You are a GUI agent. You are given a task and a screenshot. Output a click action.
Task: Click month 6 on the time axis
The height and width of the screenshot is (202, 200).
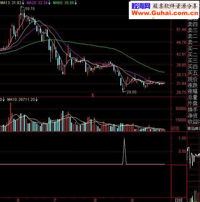pos(18,200)
